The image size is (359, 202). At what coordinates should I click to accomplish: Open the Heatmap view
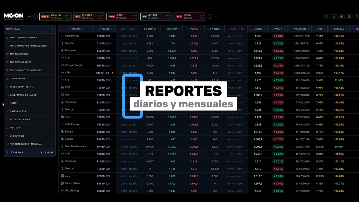click(x=29, y=128)
